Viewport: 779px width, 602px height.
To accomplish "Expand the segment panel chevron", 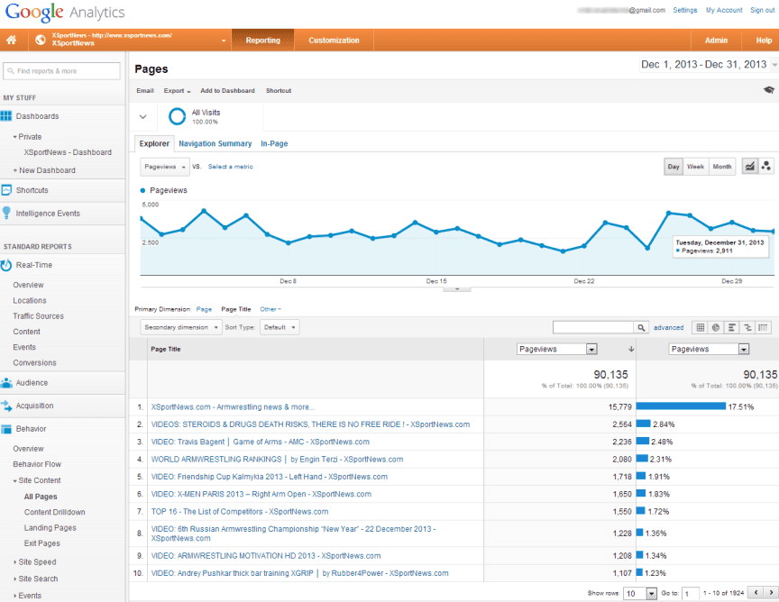I will [142, 117].
